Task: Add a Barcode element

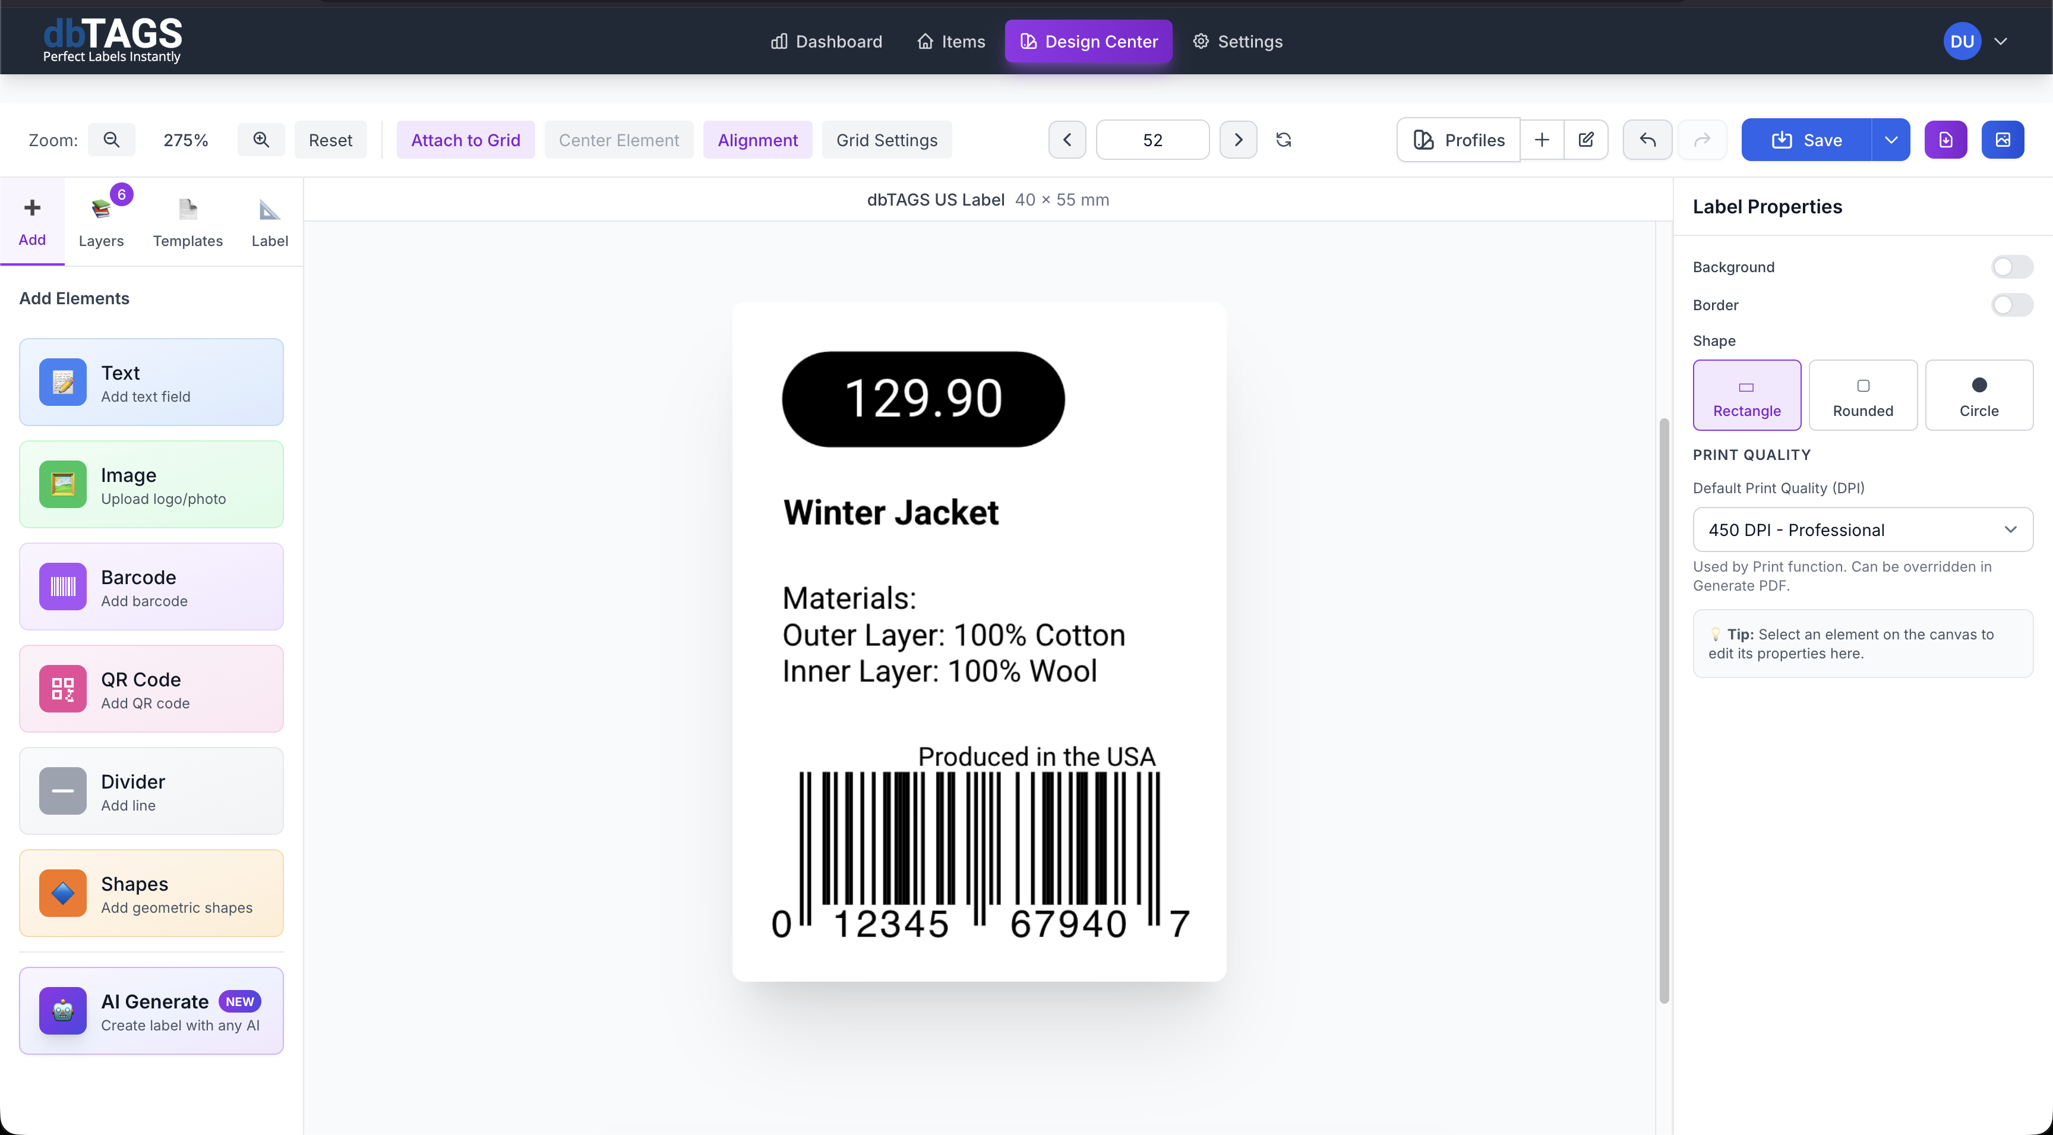Action: (x=151, y=587)
